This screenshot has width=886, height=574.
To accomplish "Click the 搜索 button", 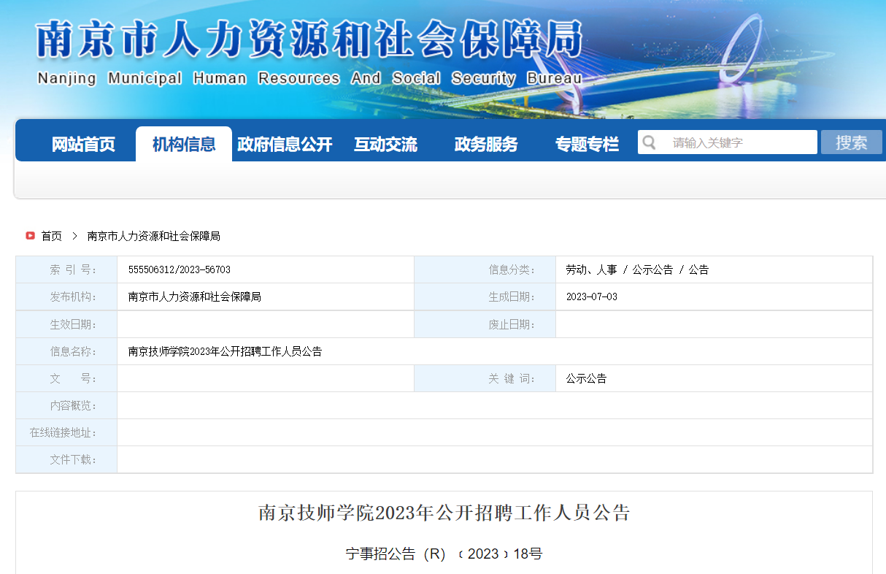I will tap(852, 142).
